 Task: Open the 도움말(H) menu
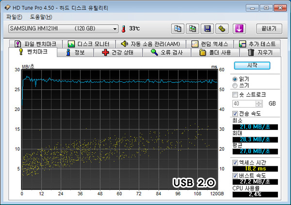(41, 17)
